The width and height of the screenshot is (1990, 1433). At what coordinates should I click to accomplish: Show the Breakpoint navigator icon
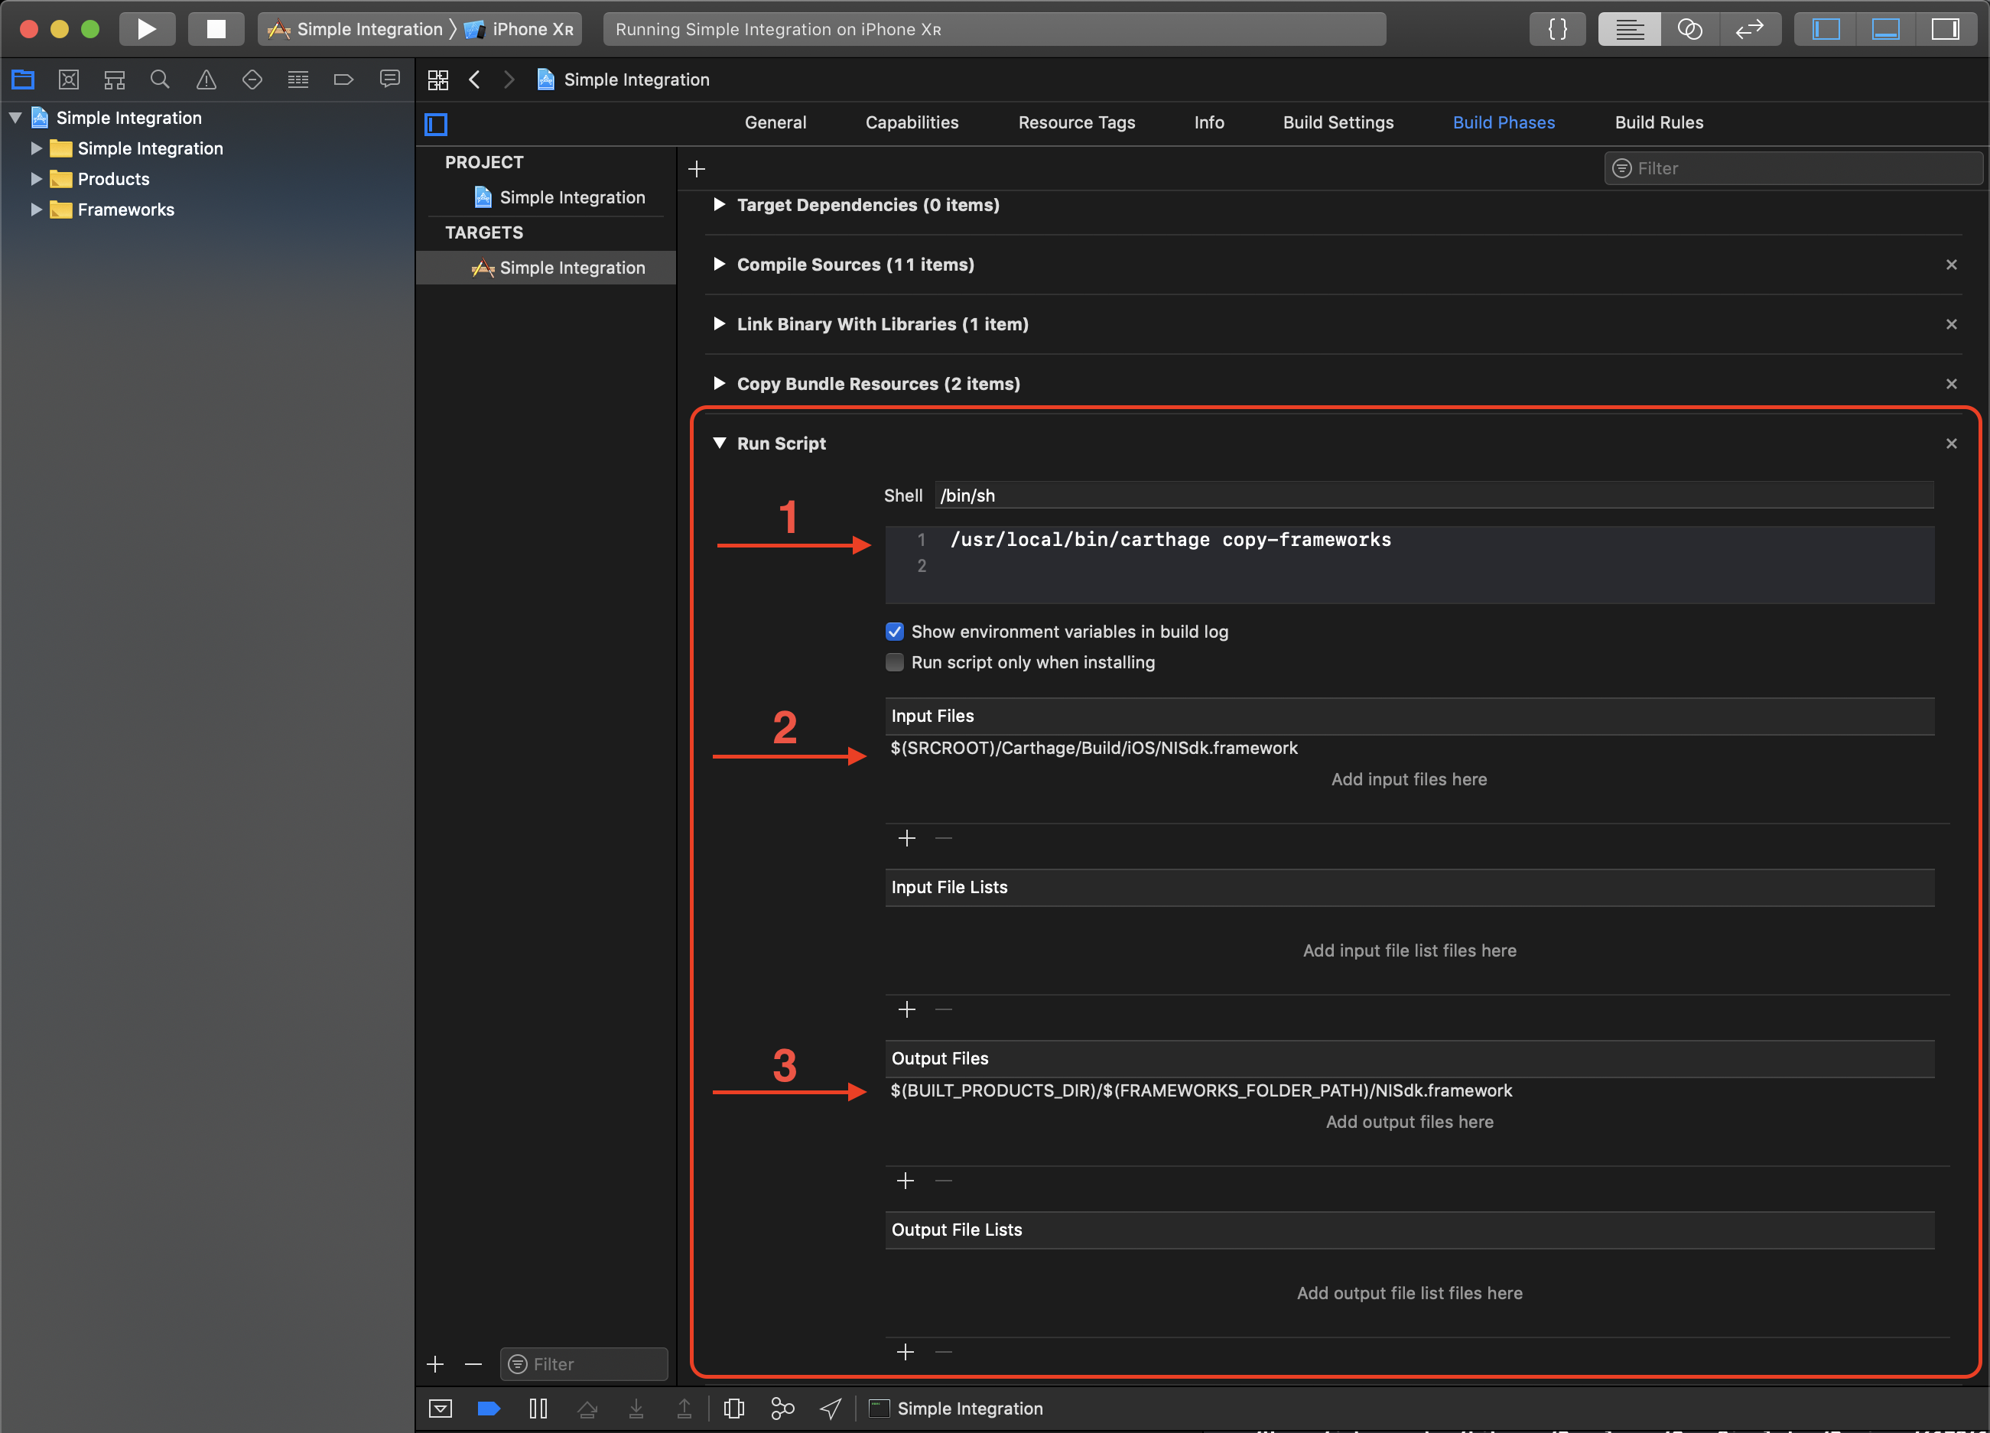[344, 80]
